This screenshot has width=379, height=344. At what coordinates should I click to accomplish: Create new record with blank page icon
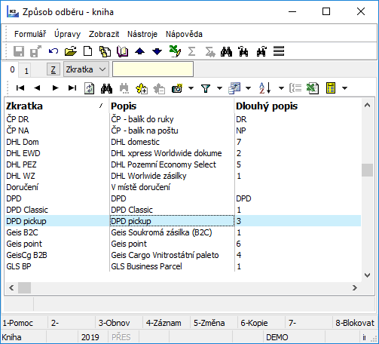click(87, 51)
